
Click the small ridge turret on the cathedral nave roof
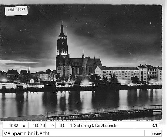click(83, 54)
